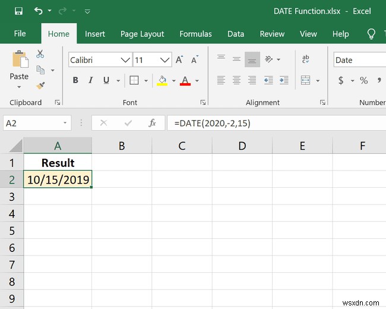Open the Clipboard pane launcher
The width and height of the screenshot is (386, 309).
click(x=58, y=102)
